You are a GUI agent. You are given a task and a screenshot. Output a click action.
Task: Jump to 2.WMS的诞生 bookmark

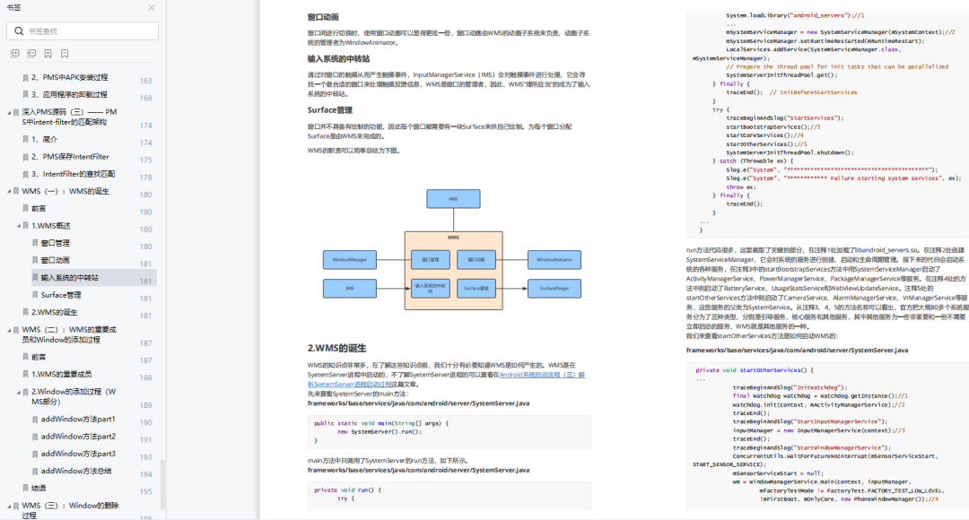[x=55, y=313]
